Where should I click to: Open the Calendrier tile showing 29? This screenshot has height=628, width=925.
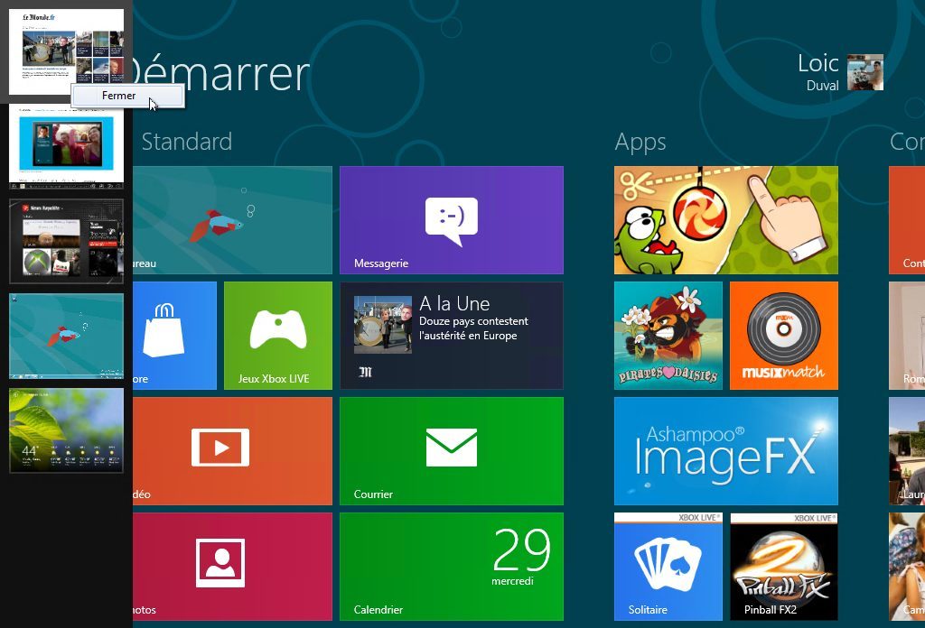pos(451,566)
